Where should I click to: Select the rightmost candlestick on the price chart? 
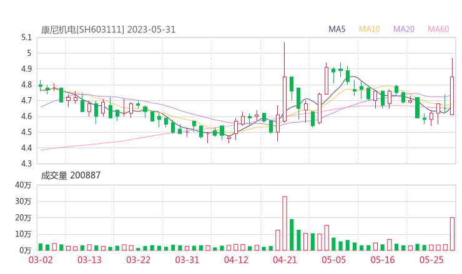pos(452,95)
